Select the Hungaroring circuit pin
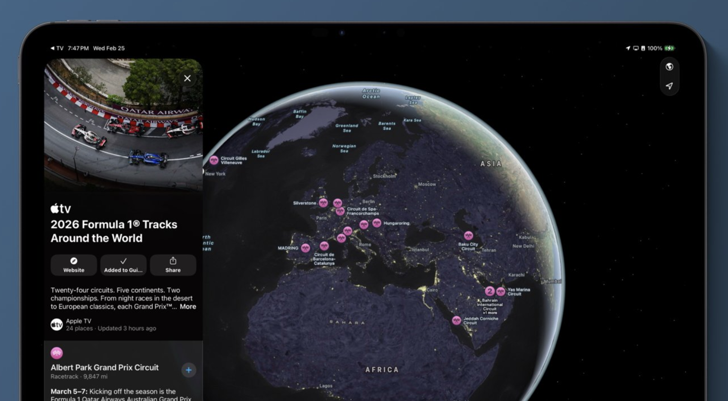This screenshot has width=728, height=401. (377, 223)
